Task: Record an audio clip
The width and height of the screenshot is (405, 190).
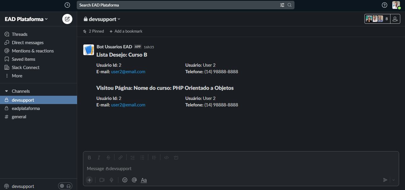Action: pyautogui.click(x=111, y=180)
